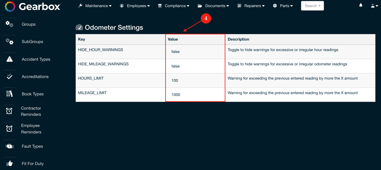Image resolution: width=381 pixels, height=170 pixels.
Task: Toggle the HIDE_MILEAGE_WARNINGS false value
Action: pos(175,66)
